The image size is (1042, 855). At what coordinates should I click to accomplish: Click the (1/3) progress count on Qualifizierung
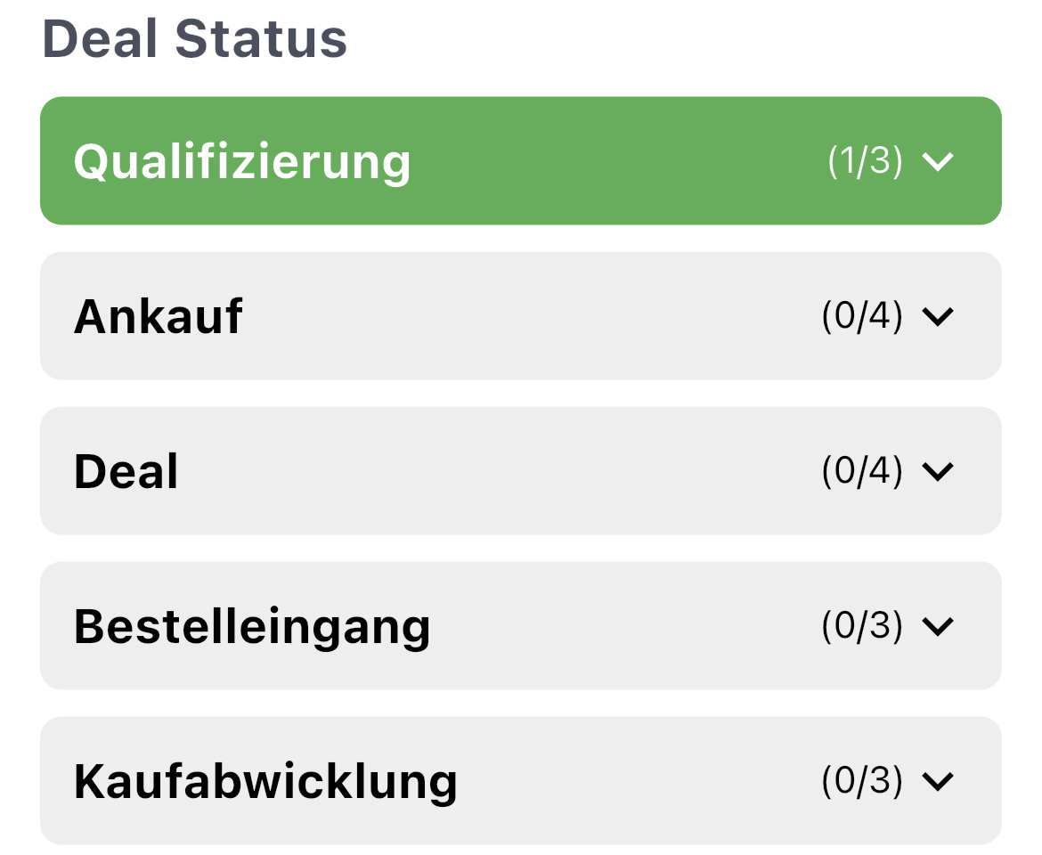tap(865, 161)
